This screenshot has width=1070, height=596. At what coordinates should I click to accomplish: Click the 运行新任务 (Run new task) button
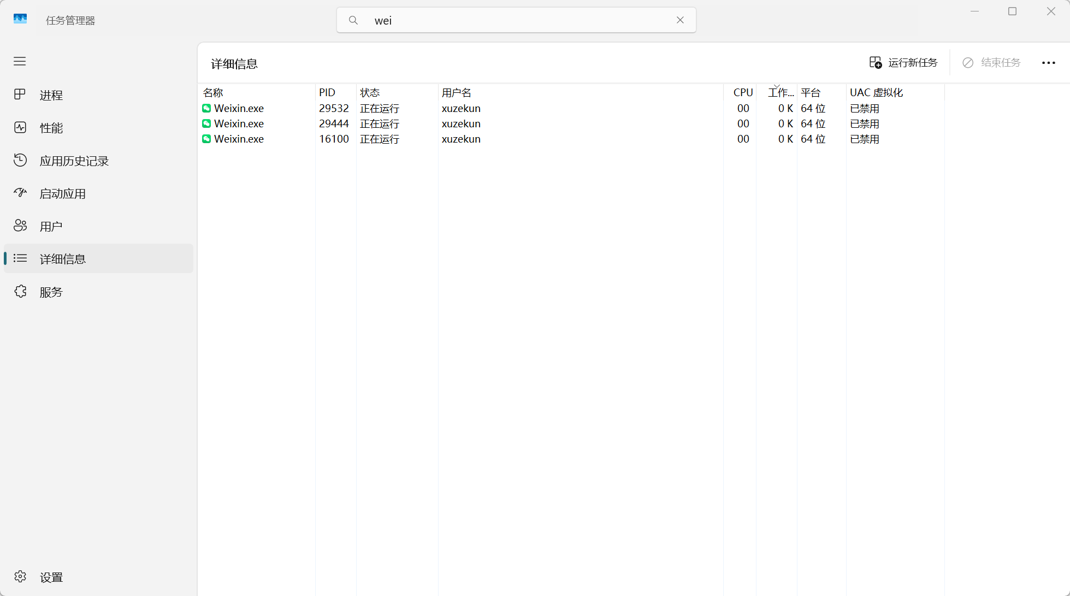[x=903, y=63]
